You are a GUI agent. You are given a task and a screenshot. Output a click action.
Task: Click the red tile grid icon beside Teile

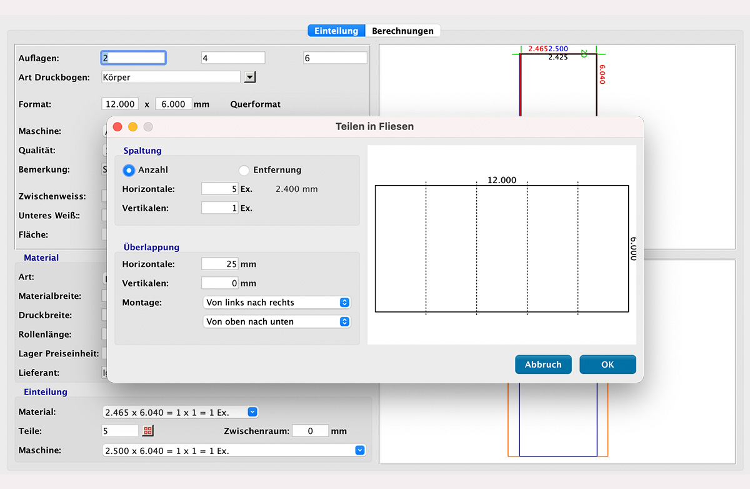coord(148,431)
